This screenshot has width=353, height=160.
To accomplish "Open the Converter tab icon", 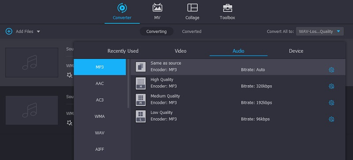I will pos(122,8).
